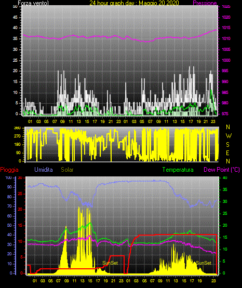Click the '35' wind speed axis value
242x288 pixels.
tap(15, 38)
